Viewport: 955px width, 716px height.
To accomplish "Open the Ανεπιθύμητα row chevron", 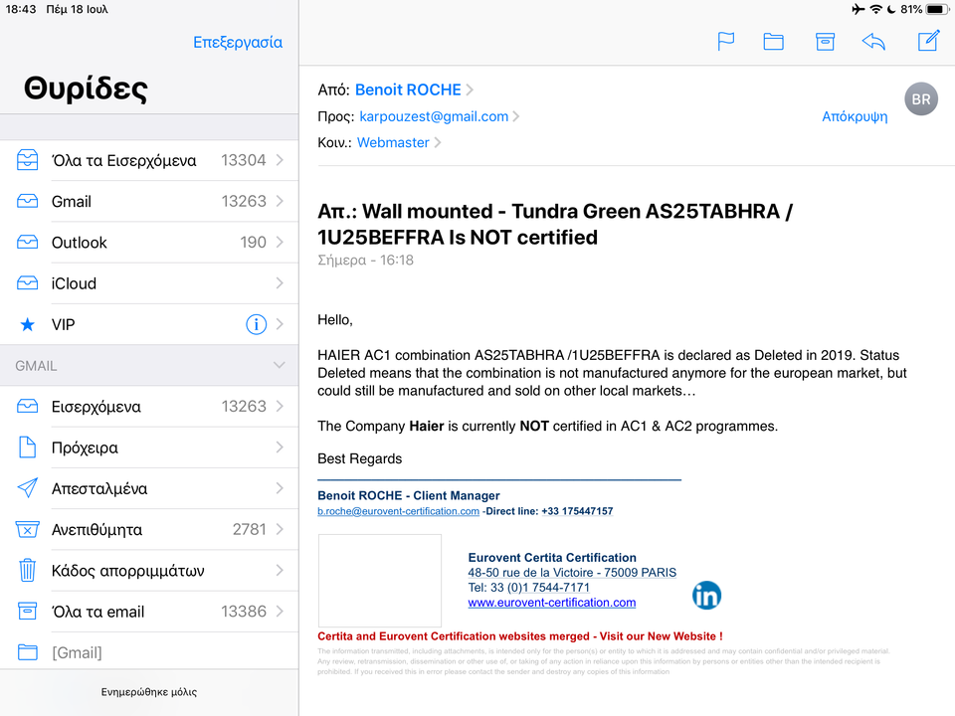I will tap(280, 529).
